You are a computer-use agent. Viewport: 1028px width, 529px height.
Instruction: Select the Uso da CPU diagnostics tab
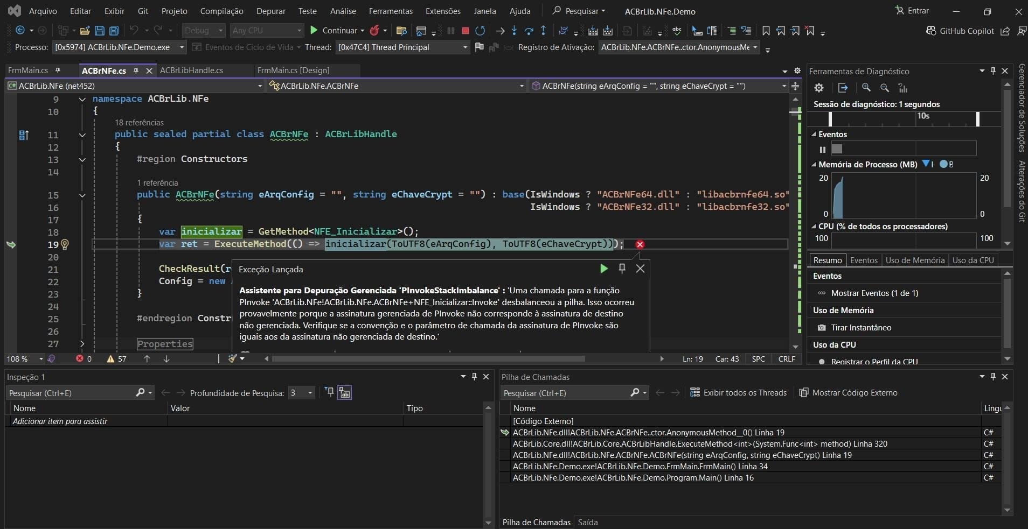tap(973, 260)
